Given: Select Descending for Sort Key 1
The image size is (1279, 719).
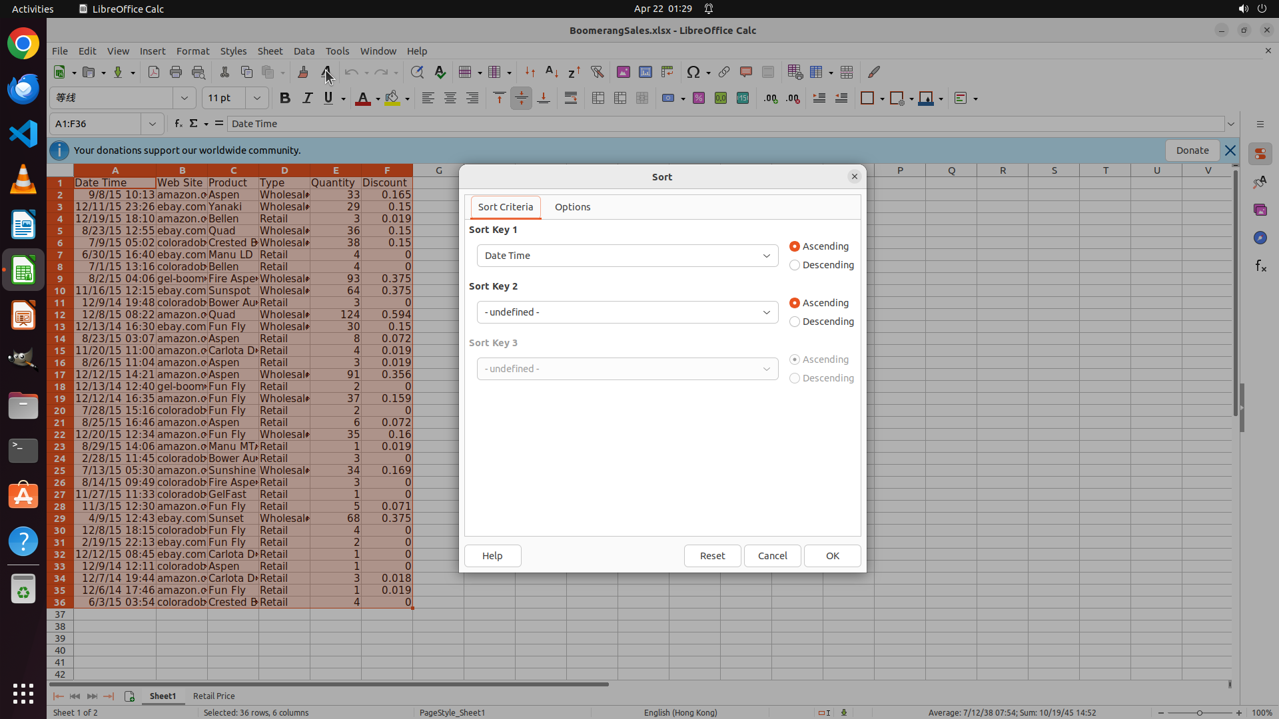Looking at the screenshot, I should [795, 265].
